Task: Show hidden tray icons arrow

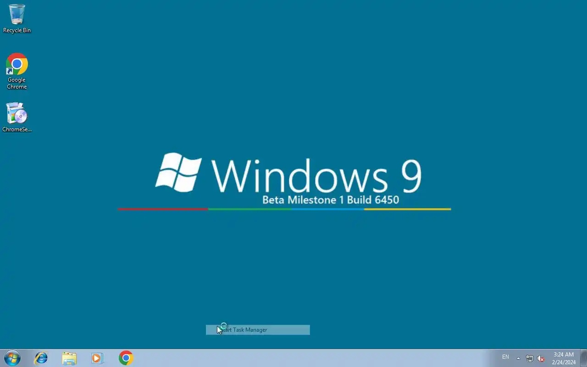Action: pos(518,358)
